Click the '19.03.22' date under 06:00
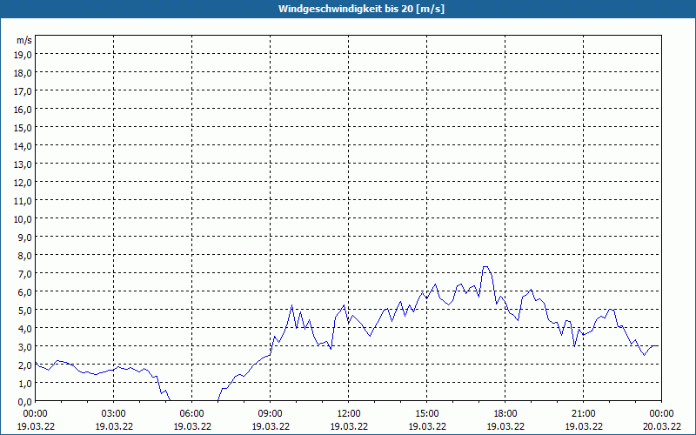 (191, 426)
